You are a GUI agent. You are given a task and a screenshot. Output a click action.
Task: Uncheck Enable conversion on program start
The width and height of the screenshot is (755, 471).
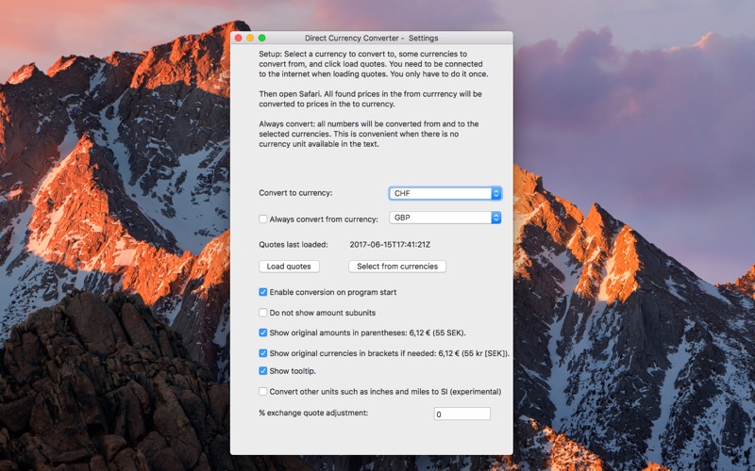tap(263, 292)
